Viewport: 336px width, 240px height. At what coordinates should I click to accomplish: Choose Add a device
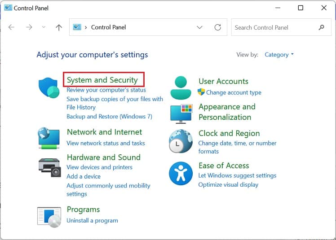84,176
